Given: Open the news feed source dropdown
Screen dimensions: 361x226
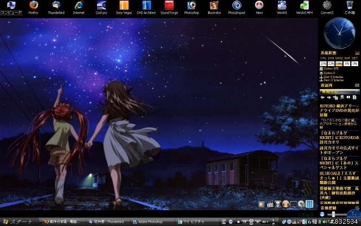Looking at the screenshot, I should coord(340,92).
